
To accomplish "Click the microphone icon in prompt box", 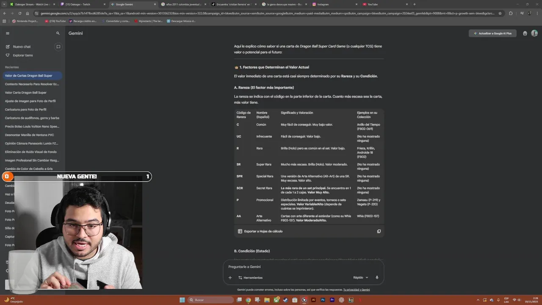I will (377, 277).
